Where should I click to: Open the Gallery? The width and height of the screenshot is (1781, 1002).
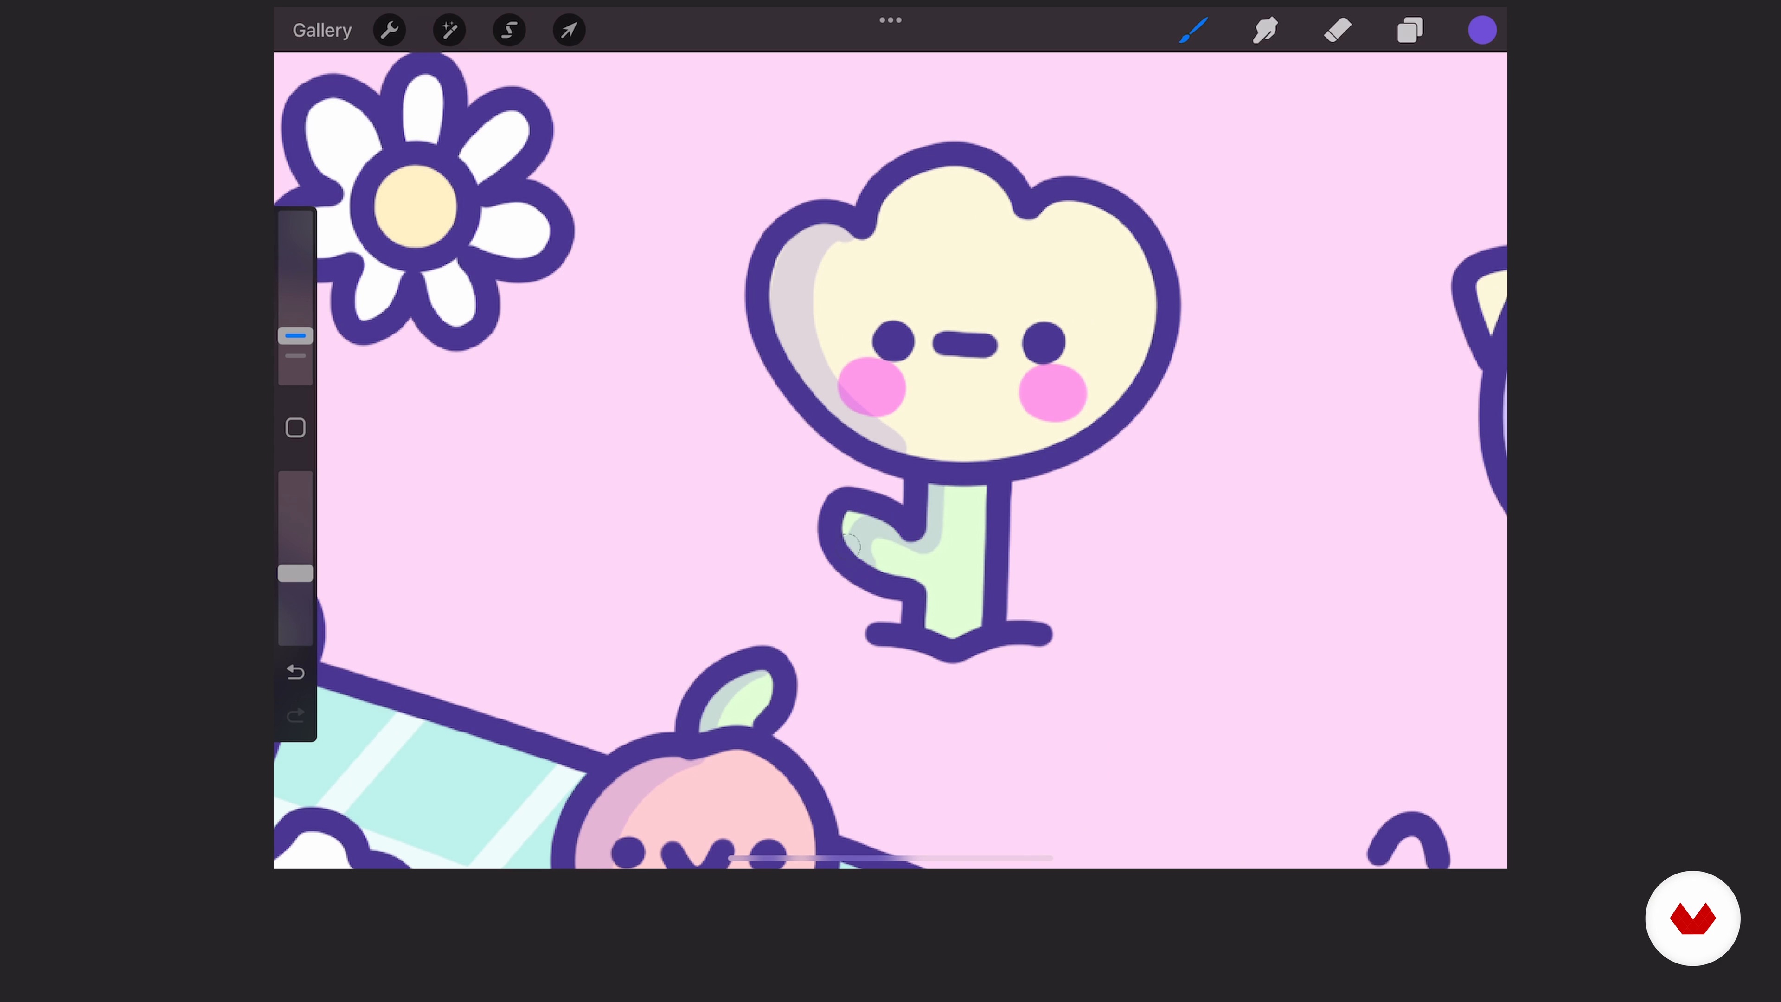pos(321,31)
